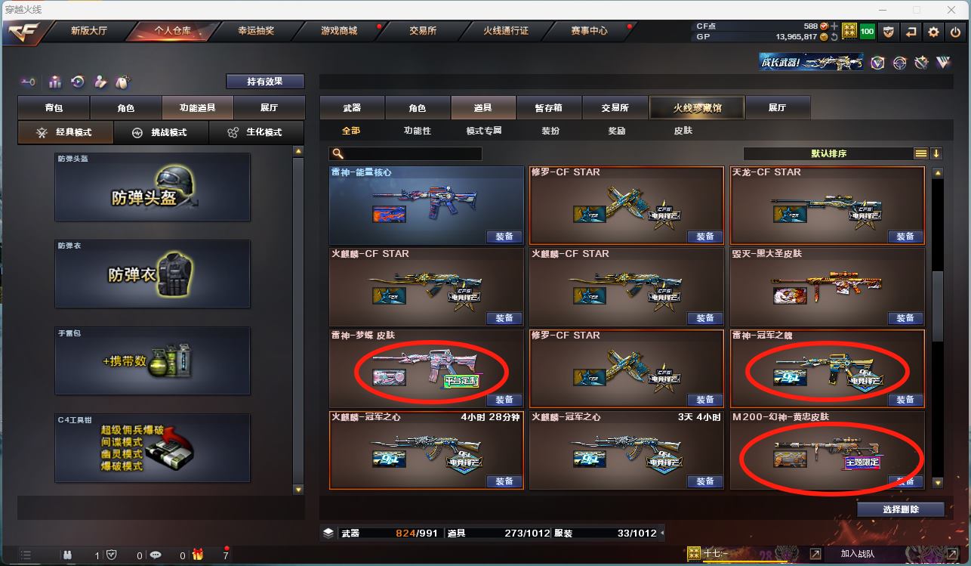The width and height of the screenshot is (971, 566).
Task: Toggle sort direction arrow next to 默认排序
Action: (x=937, y=153)
